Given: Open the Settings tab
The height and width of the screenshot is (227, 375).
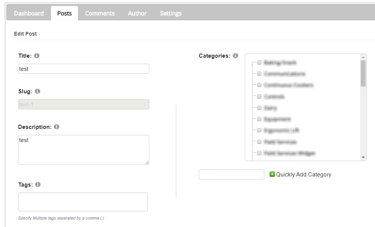Looking at the screenshot, I should (x=171, y=13).
